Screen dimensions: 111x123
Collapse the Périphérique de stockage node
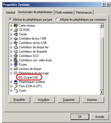point(11,73)
